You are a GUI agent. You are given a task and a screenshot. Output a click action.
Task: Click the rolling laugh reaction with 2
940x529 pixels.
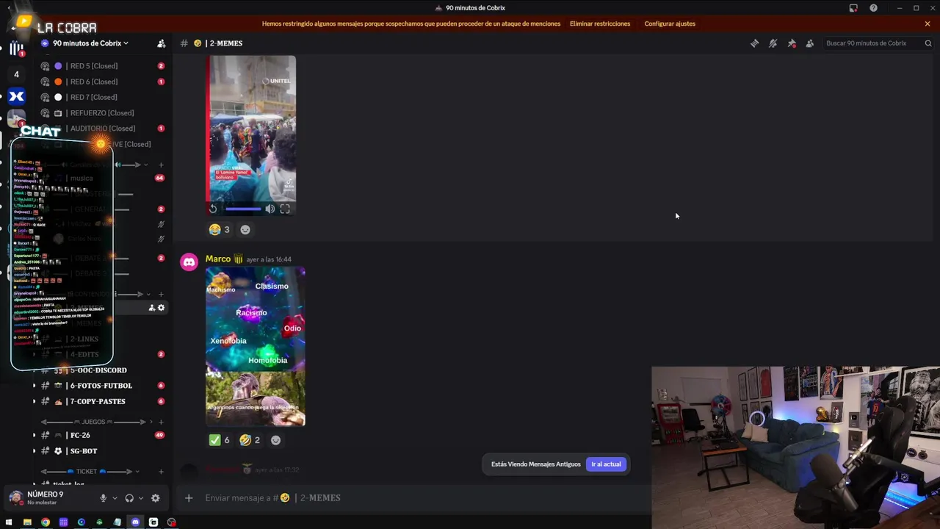pos(250,440)
